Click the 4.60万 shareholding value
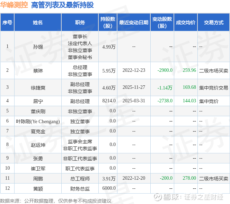 tap(109, 88)
